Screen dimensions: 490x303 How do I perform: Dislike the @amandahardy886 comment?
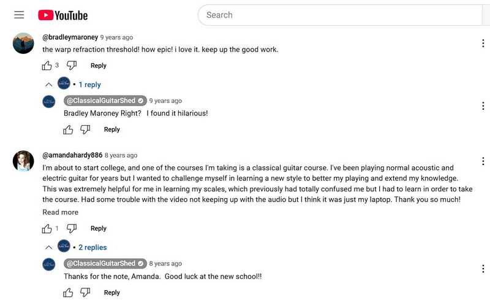click(x=72, y=229)
